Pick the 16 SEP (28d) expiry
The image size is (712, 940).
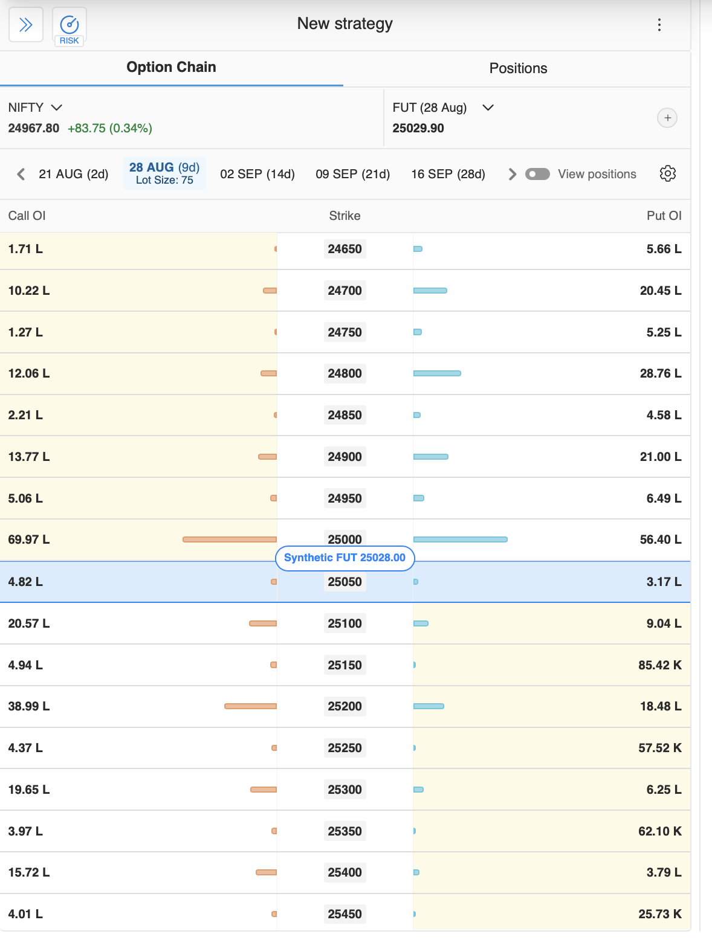(x=448, y=174)
